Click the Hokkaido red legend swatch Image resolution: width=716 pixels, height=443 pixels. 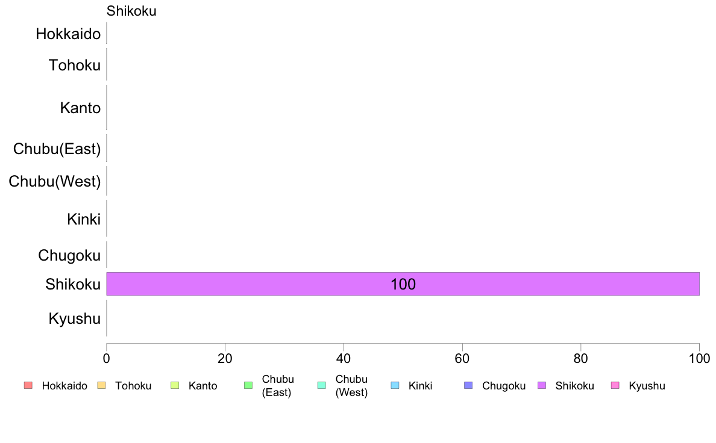point(28,385)
